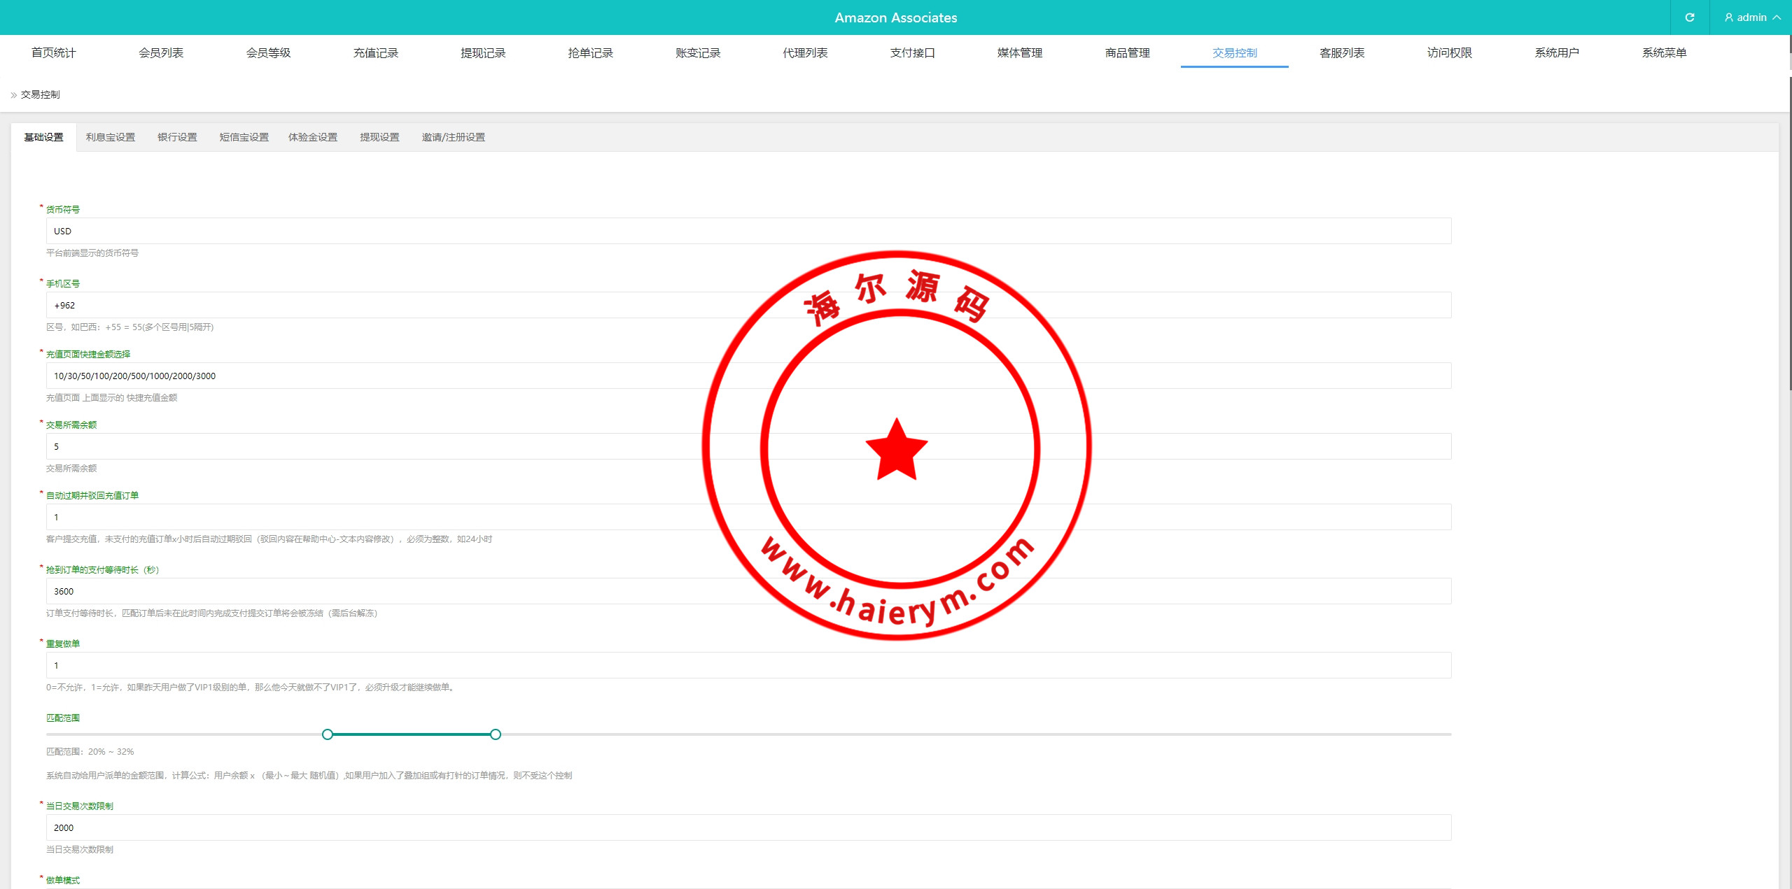The height and width of the screenshot is (889, 1792).
Task: Click the right 匹配范围 slider handle
Action: click(496, 734)
